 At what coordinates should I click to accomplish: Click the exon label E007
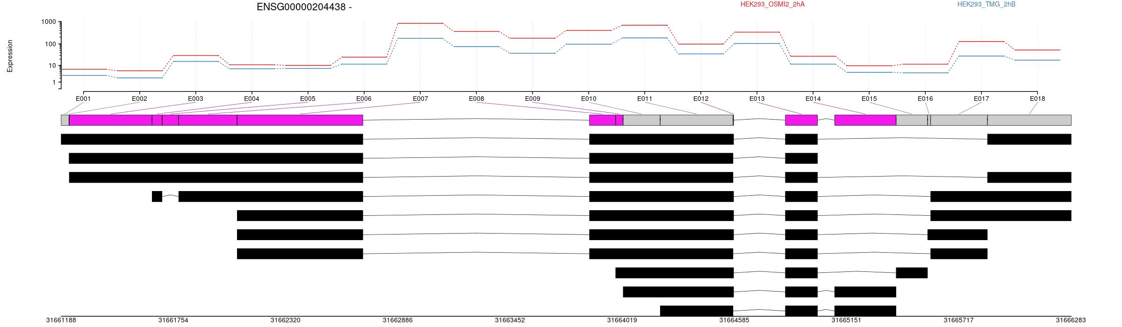click(420, 99)
